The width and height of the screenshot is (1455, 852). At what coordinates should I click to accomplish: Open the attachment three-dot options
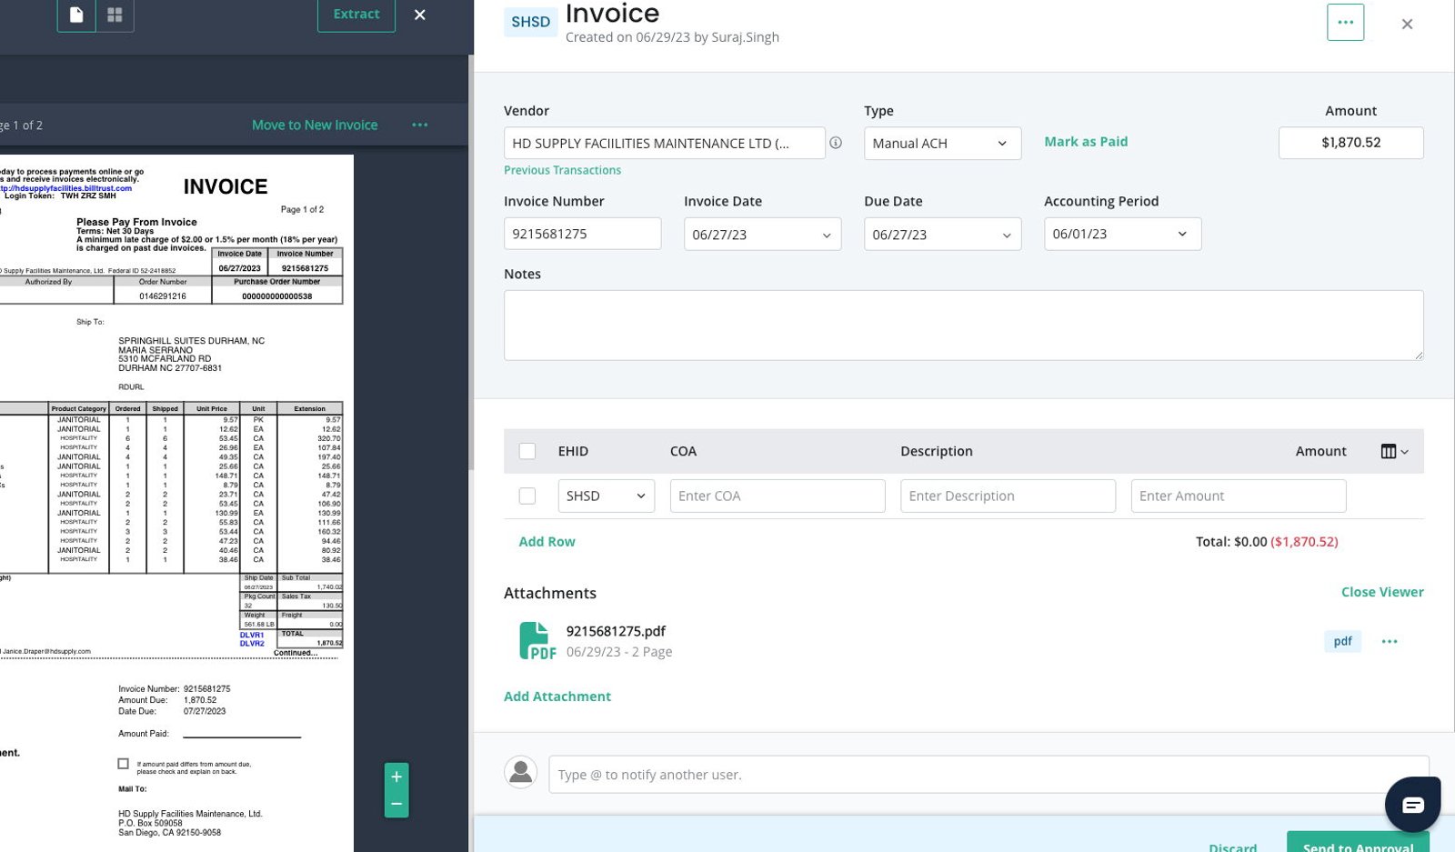(x=1389, y=641)
